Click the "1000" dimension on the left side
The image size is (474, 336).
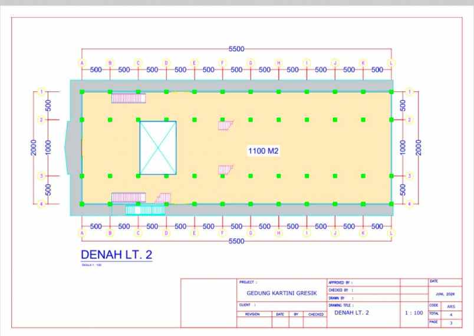click(48, 147)
